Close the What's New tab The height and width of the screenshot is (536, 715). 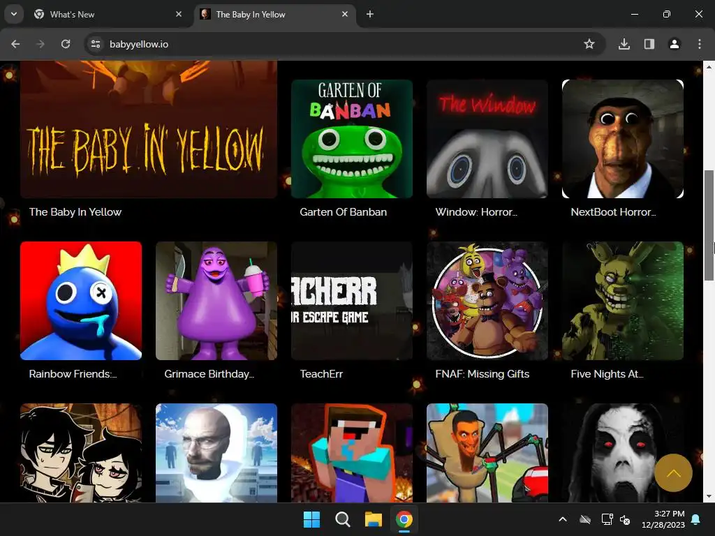[179, 14]
